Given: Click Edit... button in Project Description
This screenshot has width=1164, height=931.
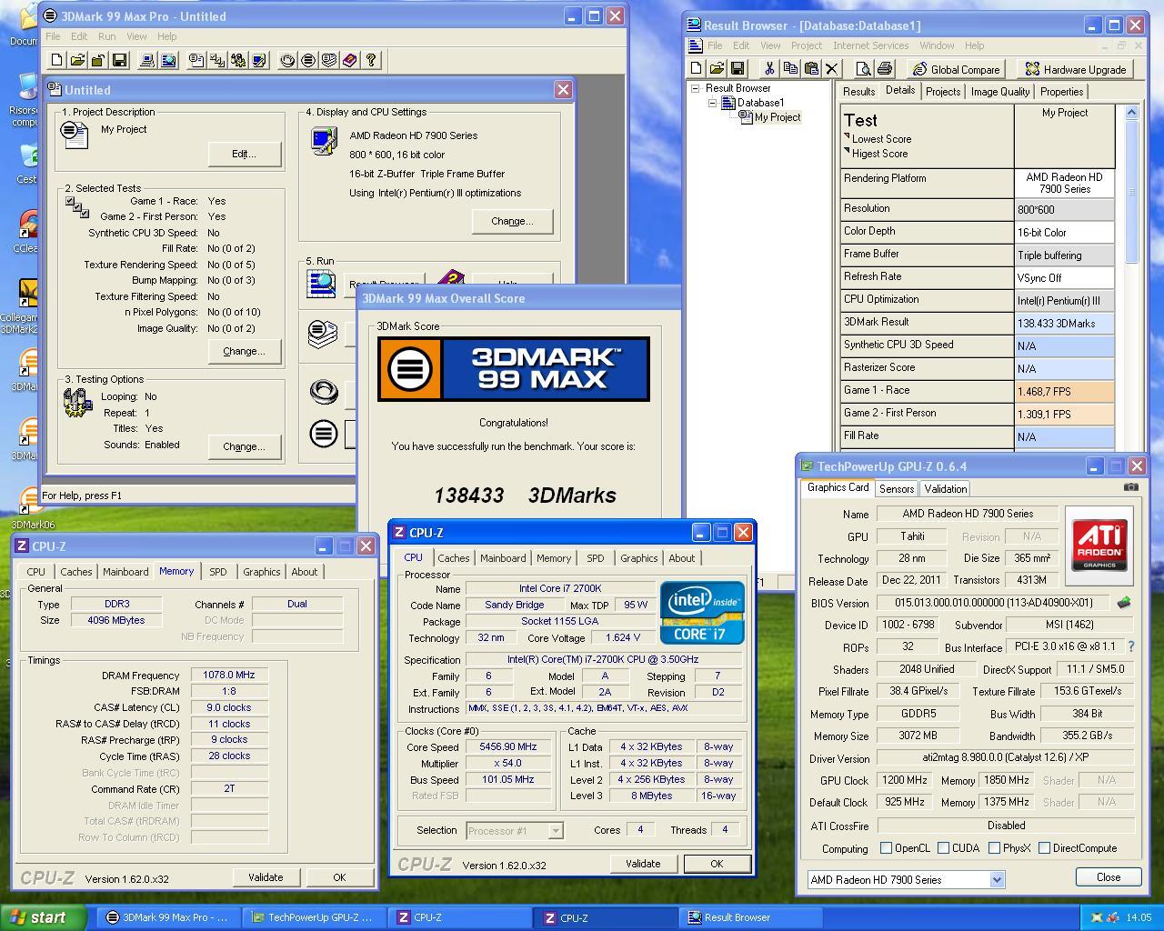Looking at the screenshot, I should point(244,154).
